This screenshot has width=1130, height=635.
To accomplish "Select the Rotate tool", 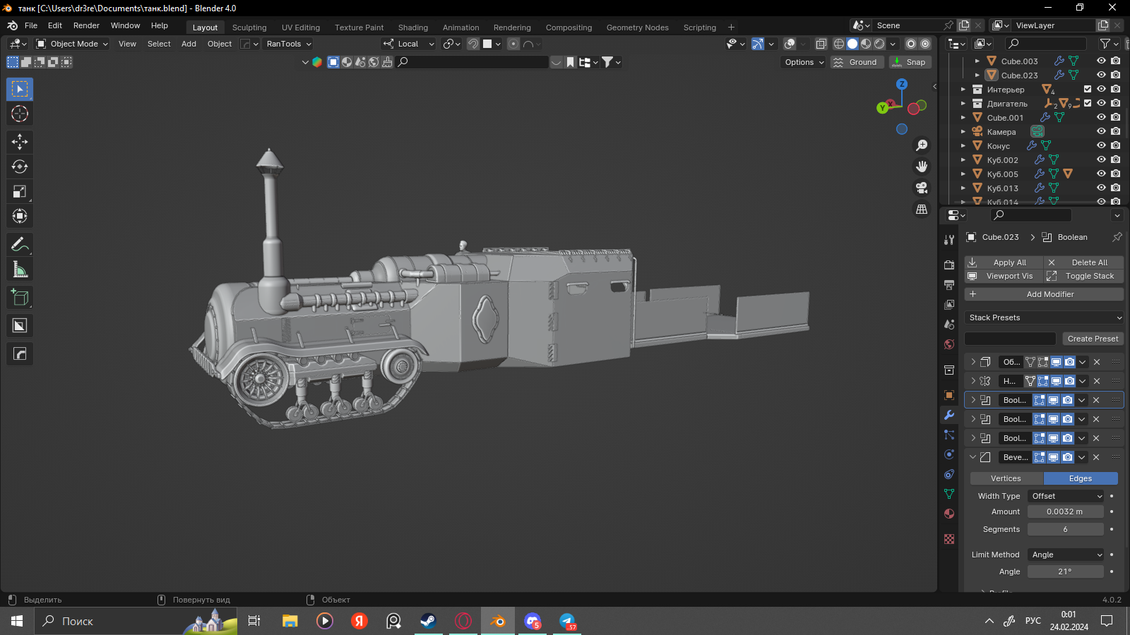I will point(20,167).
